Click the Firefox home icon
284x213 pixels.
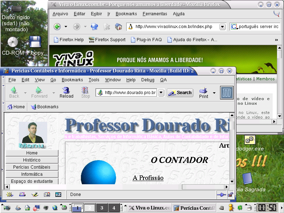pos(119,27)
